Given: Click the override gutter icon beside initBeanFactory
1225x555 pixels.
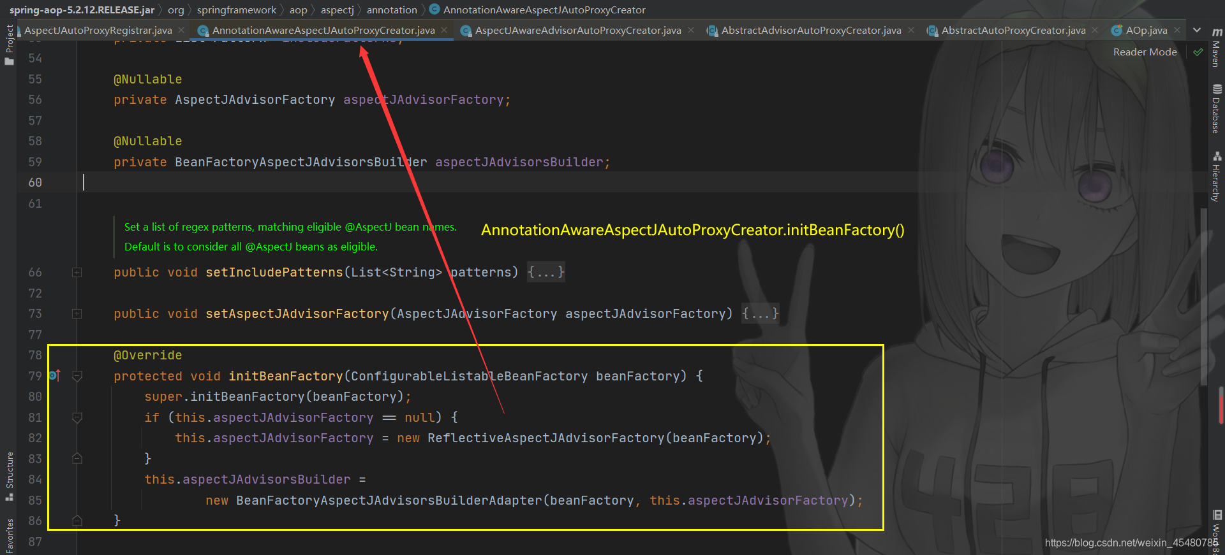Looking at the screenshot, I should [55, 376].
